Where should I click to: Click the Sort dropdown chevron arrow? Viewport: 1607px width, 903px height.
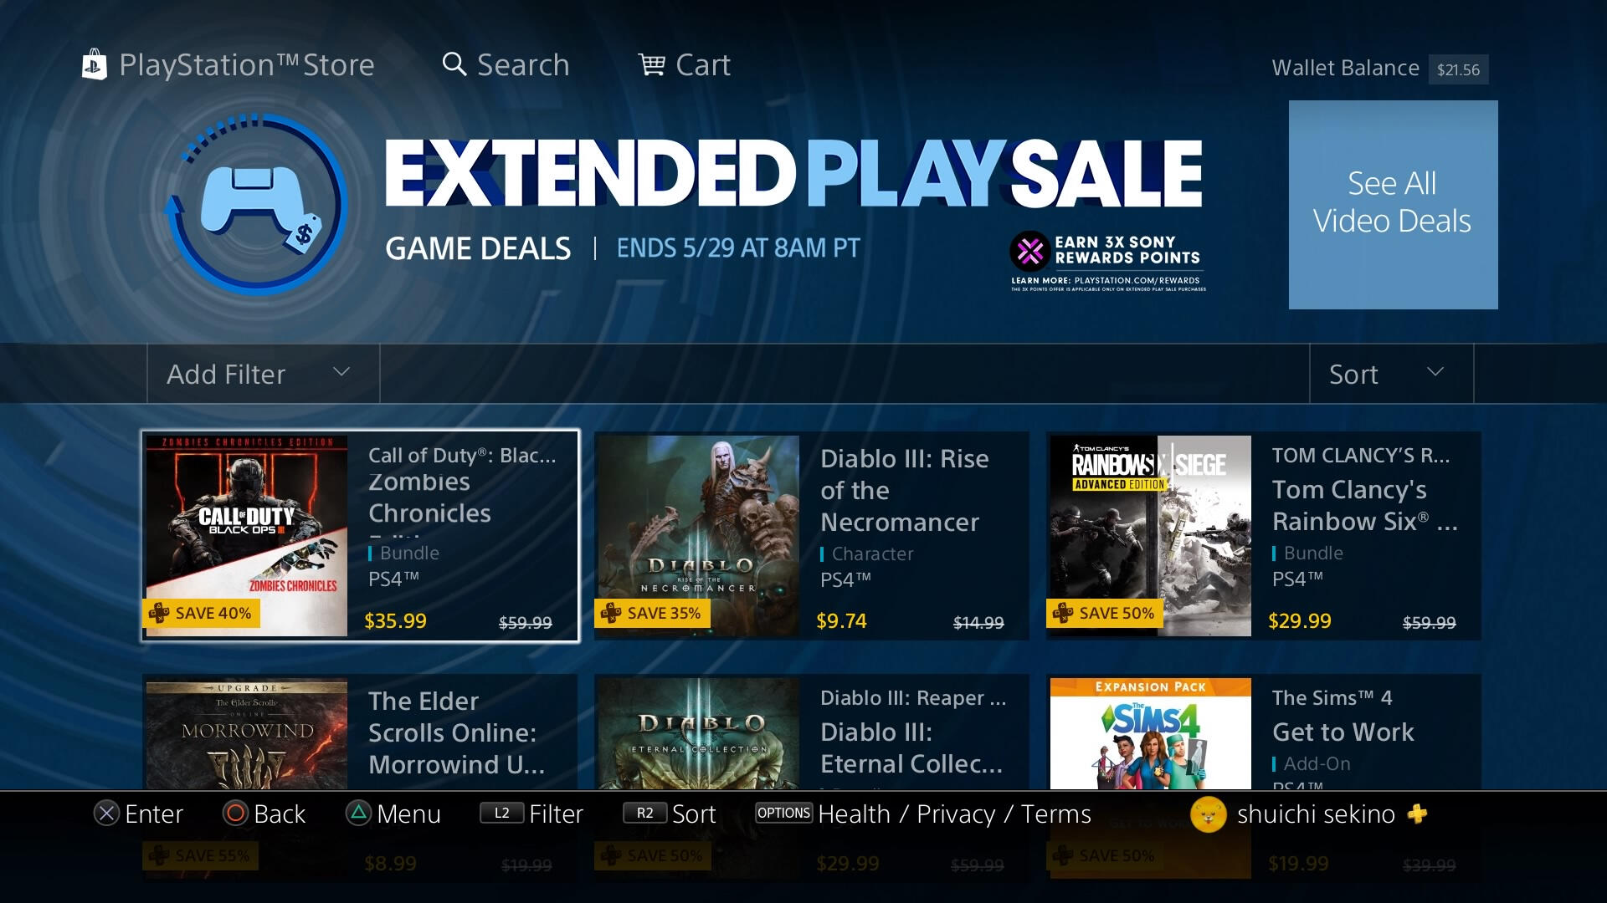coord(1435,372)
